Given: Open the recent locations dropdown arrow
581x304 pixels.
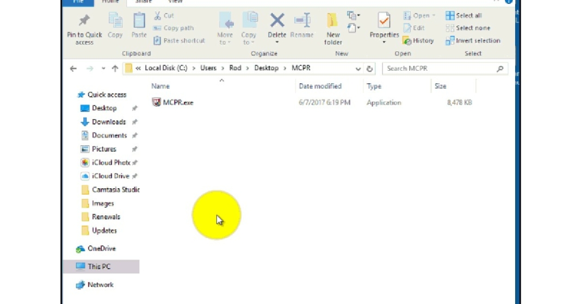Looking at the screenshot, I should (x=103, y=69).
